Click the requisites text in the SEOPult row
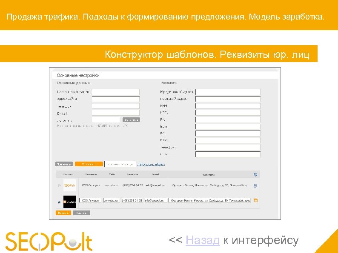This screenshot has width=338, height=253. (210, 185)
